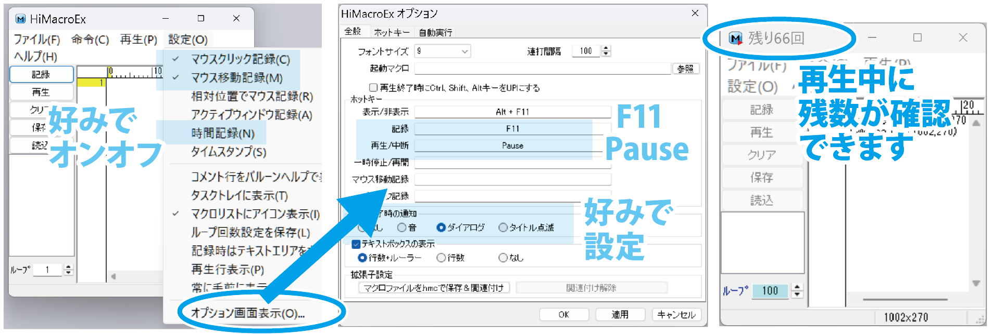The image size is (993, 334).
Task: Confirm options with OK button
Action: [x=564, y=314]
